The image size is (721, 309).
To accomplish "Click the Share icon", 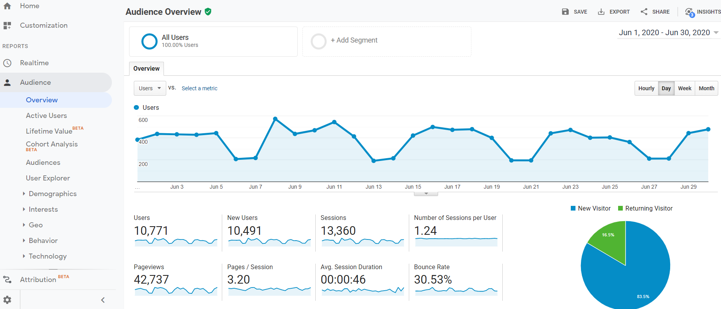I will [x=644, y=12].
